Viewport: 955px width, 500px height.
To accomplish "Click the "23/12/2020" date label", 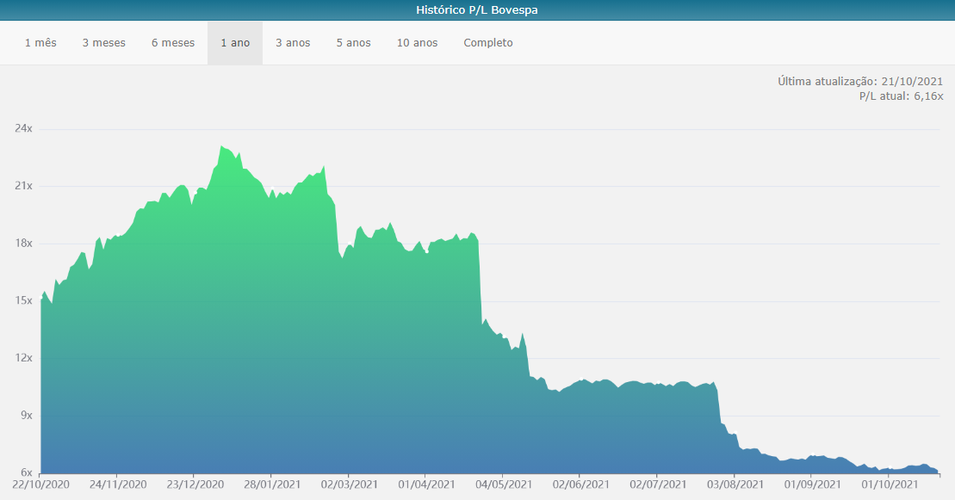I will coord(195,485).
